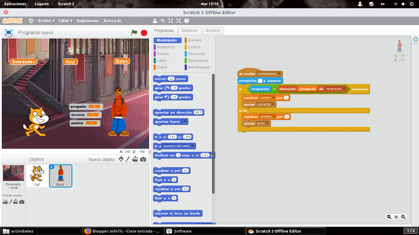Image resolution: width=419 pixels, height=235 pixels.
Task: Upload sprite from file icon
Action: [x=135, y=159]
